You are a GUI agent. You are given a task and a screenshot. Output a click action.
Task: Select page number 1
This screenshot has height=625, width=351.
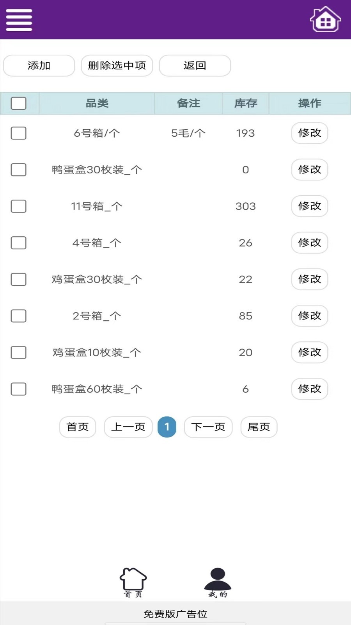point(167,427)
